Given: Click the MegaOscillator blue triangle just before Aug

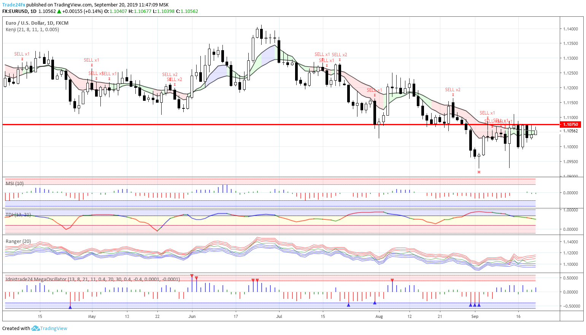Looking at the screenshot, I should (375, 303).
